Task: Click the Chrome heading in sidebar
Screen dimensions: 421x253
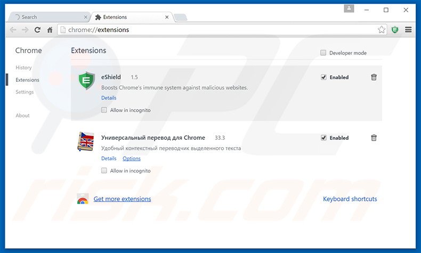Action: coord(28,50)
